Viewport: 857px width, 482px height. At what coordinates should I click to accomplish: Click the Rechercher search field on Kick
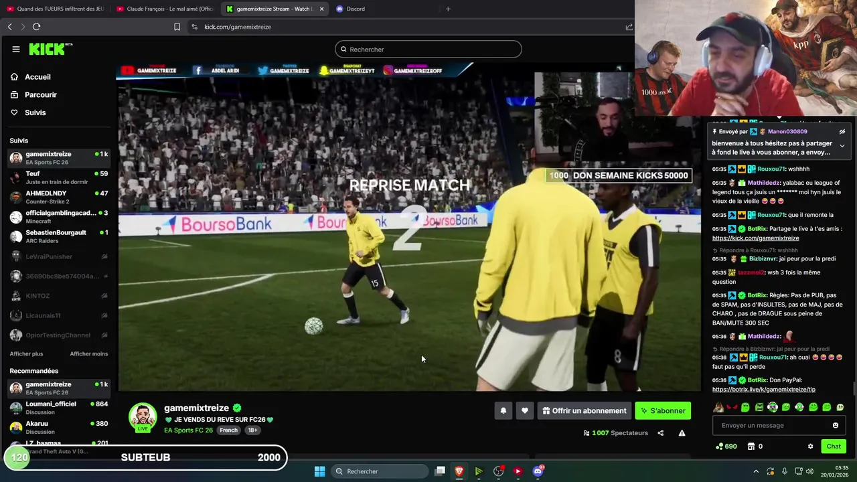[428, 49]
